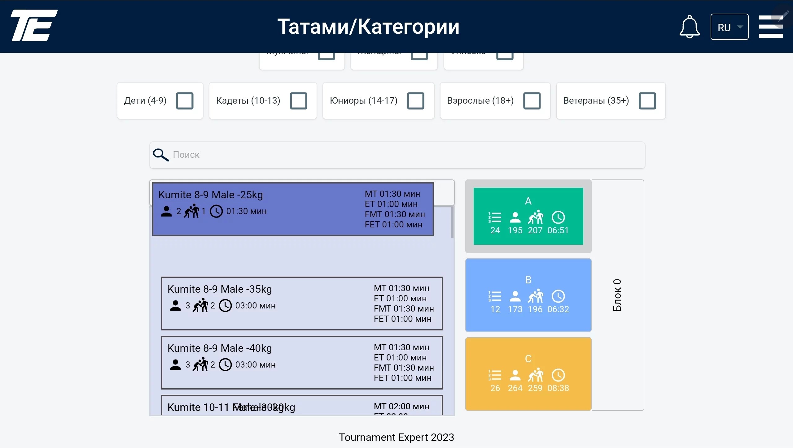Check the Дети (4-9) checkbox

(x=185, y=101)
